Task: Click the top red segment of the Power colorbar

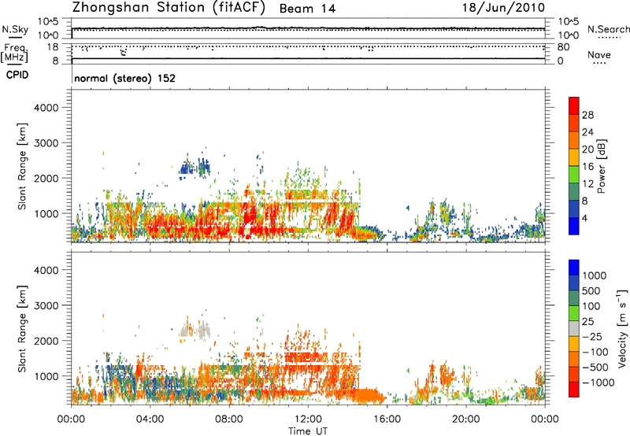Action: click(x=574, y=105)
